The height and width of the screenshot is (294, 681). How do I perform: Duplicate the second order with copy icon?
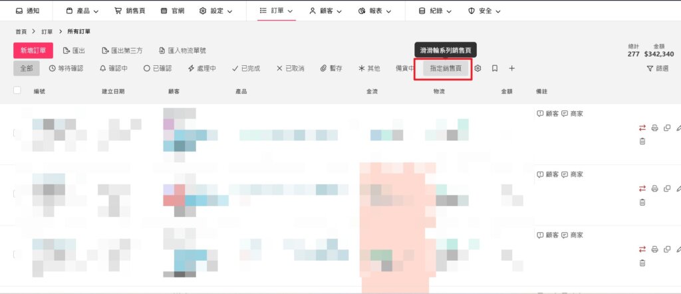click(x=667, y=188)
